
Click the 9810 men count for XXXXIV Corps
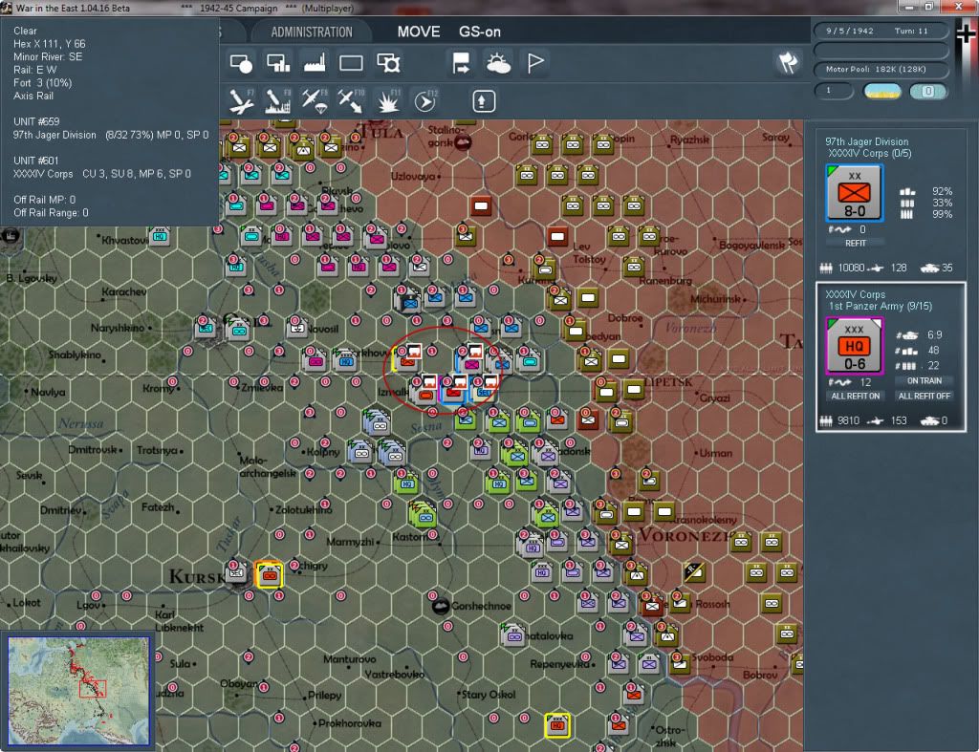(848, 420)
